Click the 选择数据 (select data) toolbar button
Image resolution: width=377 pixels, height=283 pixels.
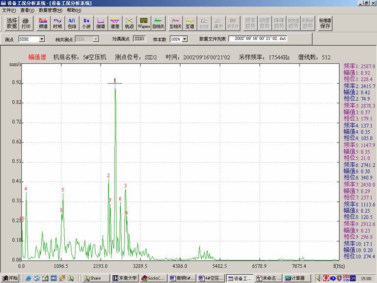(12, 23)
